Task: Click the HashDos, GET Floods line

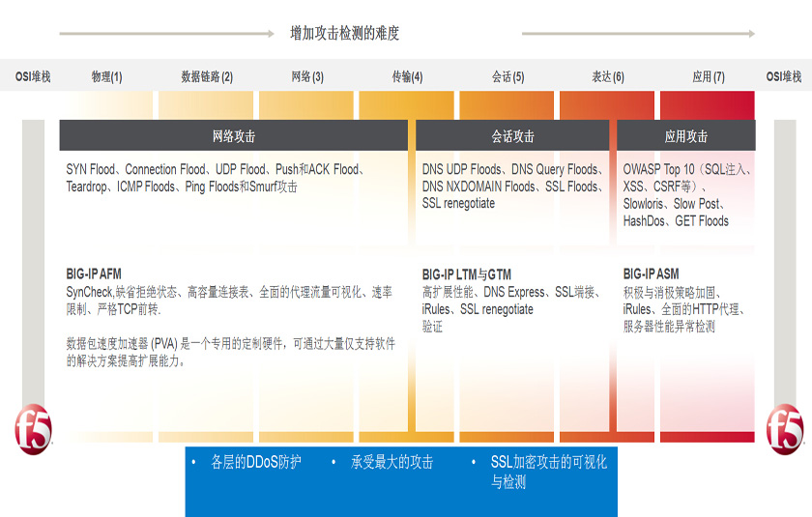Action: pos(676,221)
